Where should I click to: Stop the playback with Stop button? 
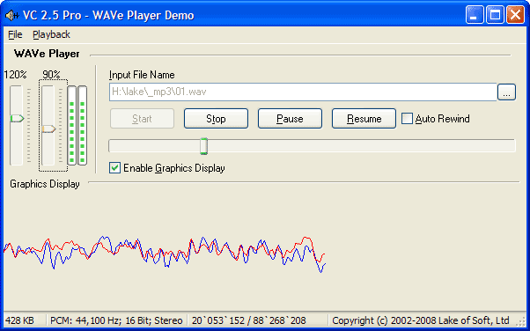[216, 119]
